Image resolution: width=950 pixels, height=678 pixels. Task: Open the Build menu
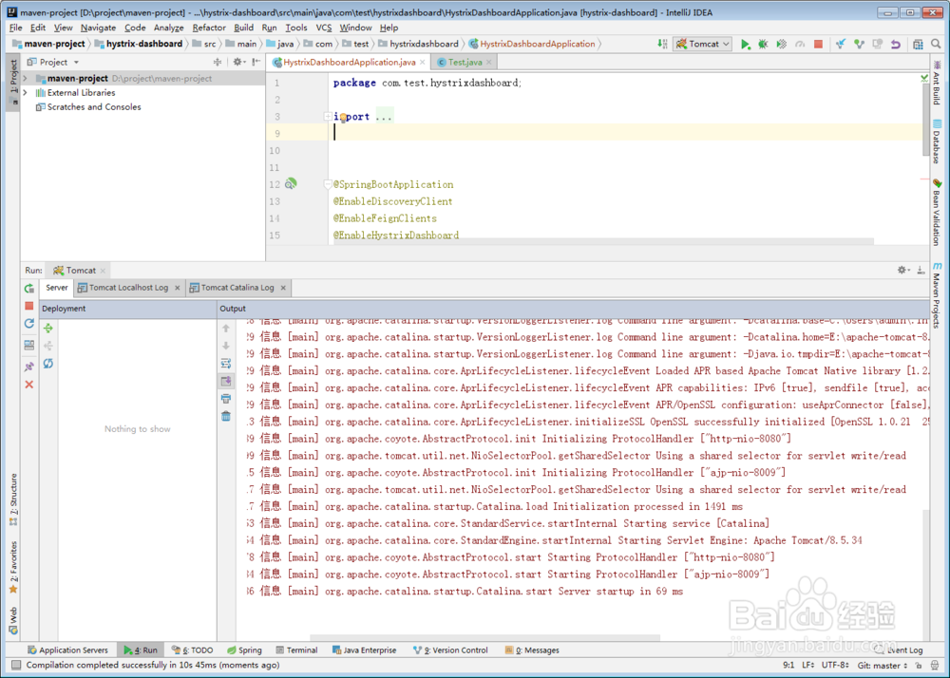pyautogui.click(x=243, y=28)
